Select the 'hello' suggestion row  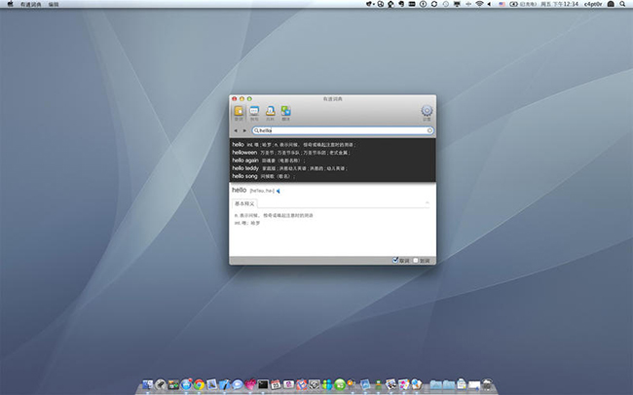pyautogui.click(x=333, y=144)
